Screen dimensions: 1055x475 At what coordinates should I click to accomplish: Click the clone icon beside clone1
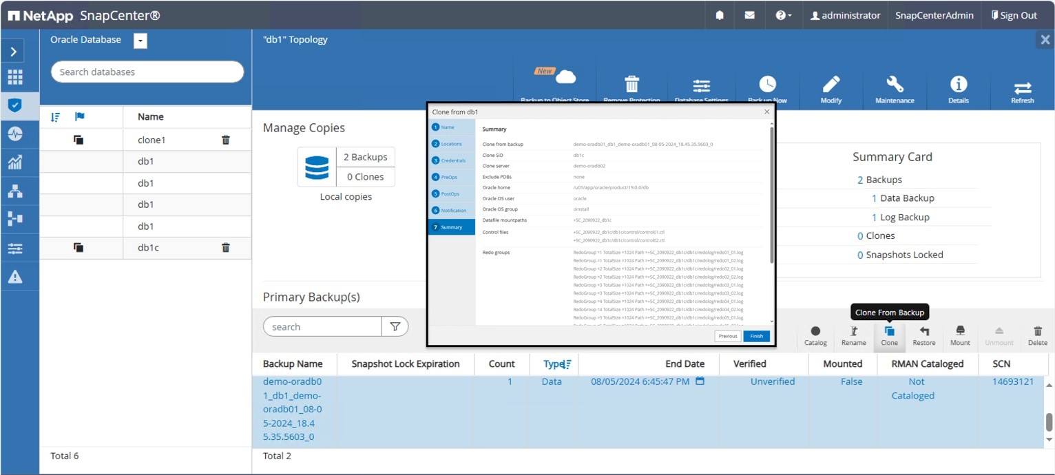pyautogui.click(x=79, y=140)
